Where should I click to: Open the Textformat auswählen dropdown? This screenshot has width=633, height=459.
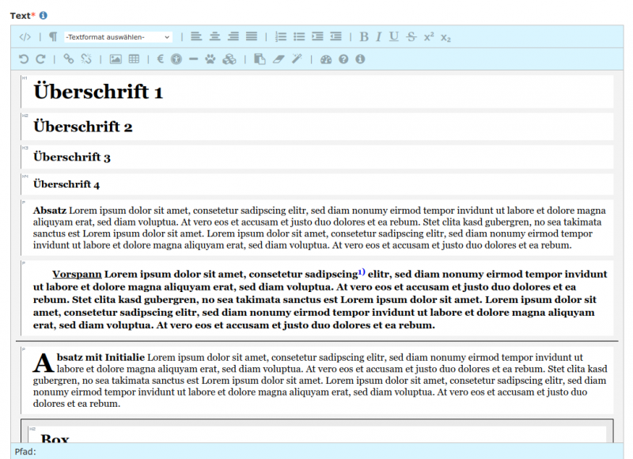[x=119, y=36]
